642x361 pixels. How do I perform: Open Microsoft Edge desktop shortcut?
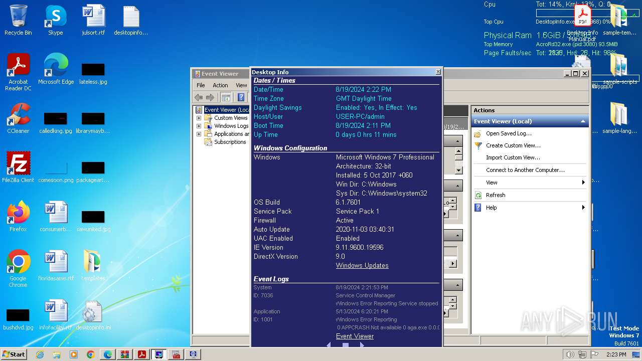[56, 69]
